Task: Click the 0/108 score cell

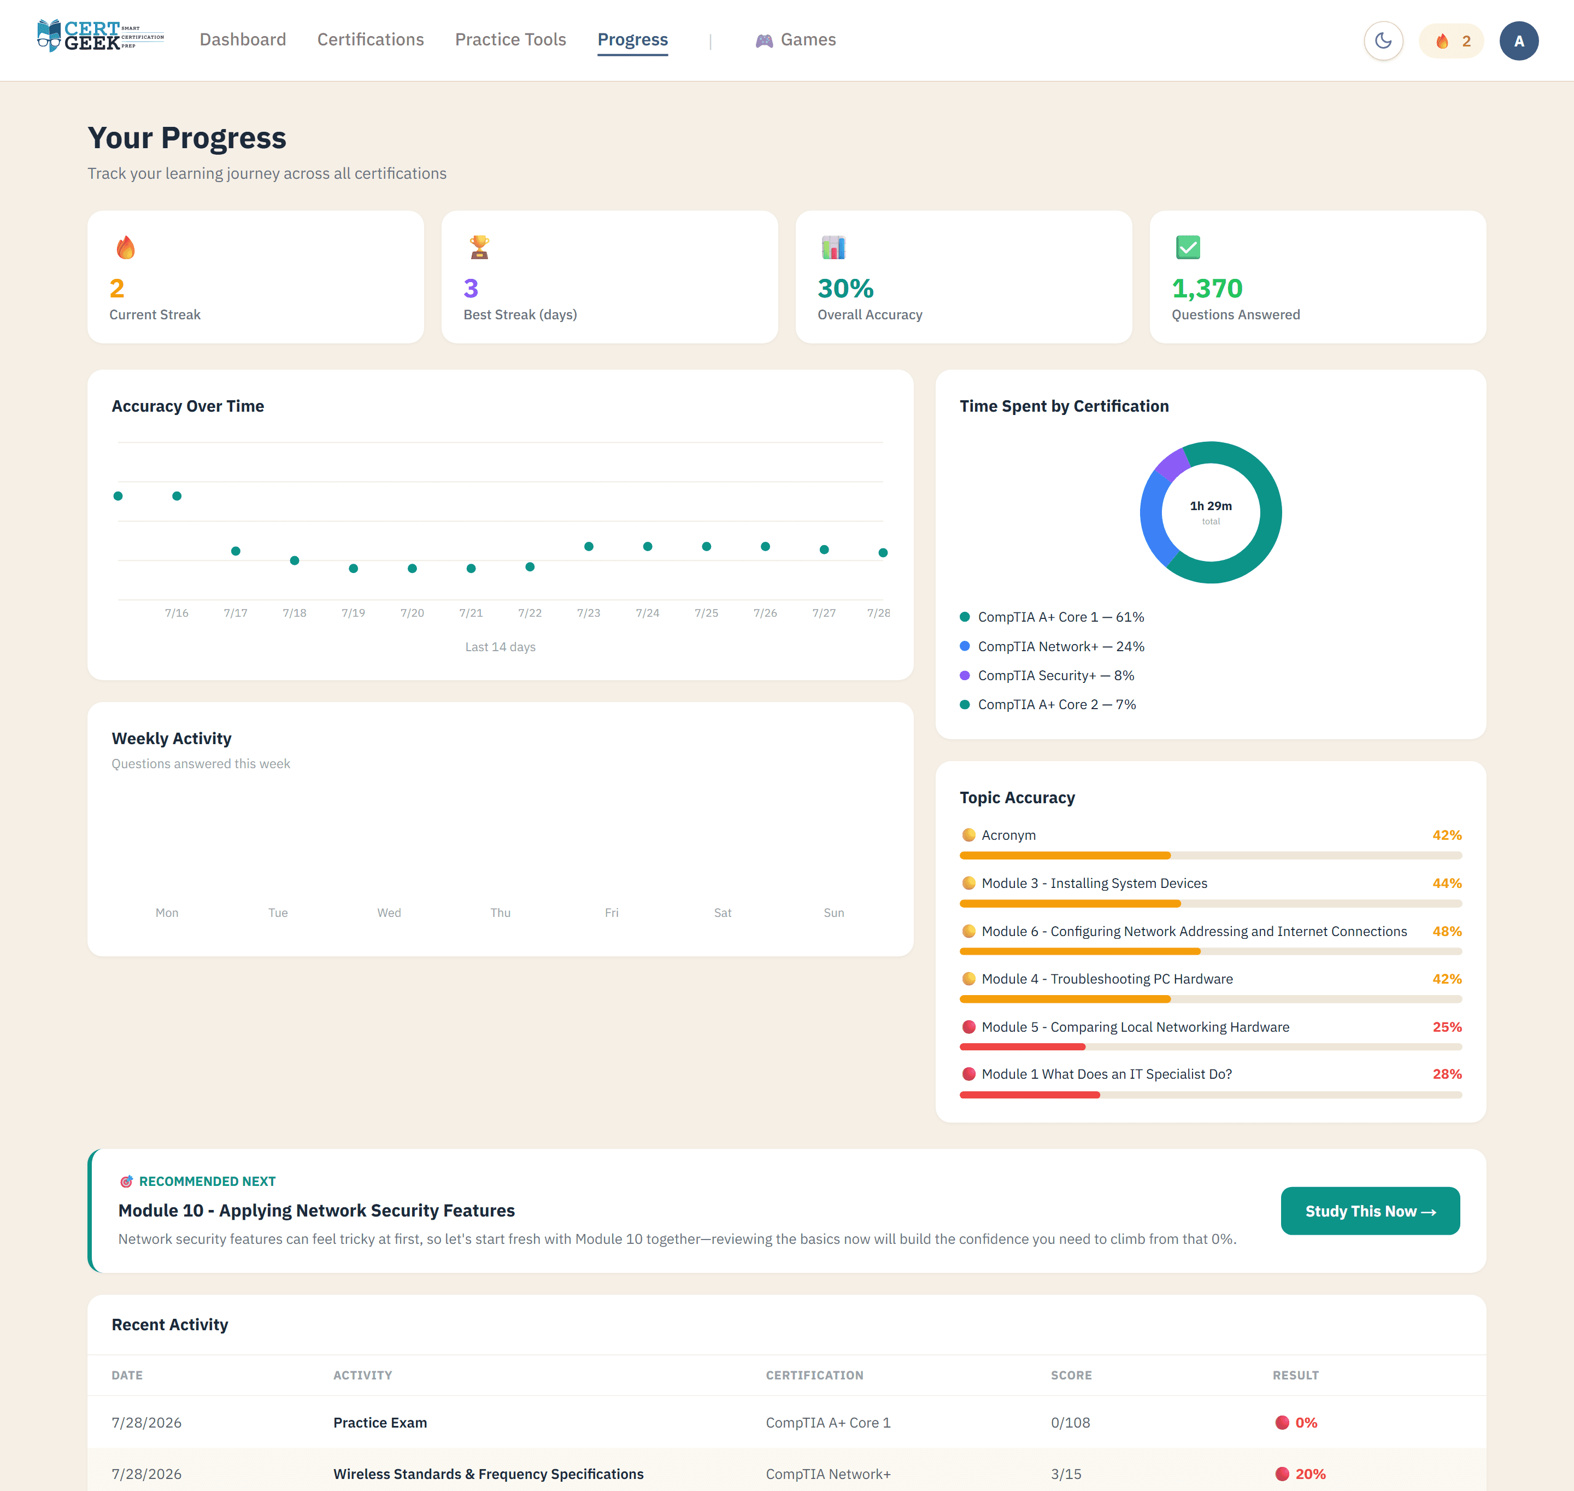Action: pyautogui.click(x=1070, y=1423)
